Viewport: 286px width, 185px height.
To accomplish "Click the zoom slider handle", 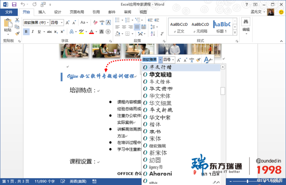I will click(x=247, y=181).
